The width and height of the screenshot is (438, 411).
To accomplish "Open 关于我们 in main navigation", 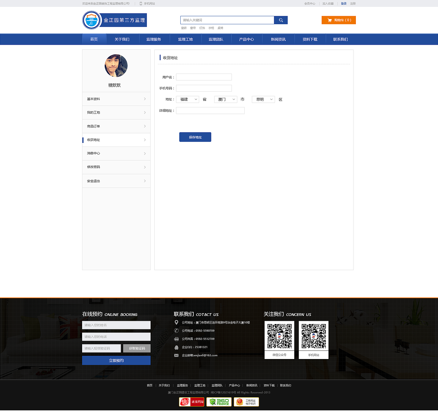I will coord(122,39).
